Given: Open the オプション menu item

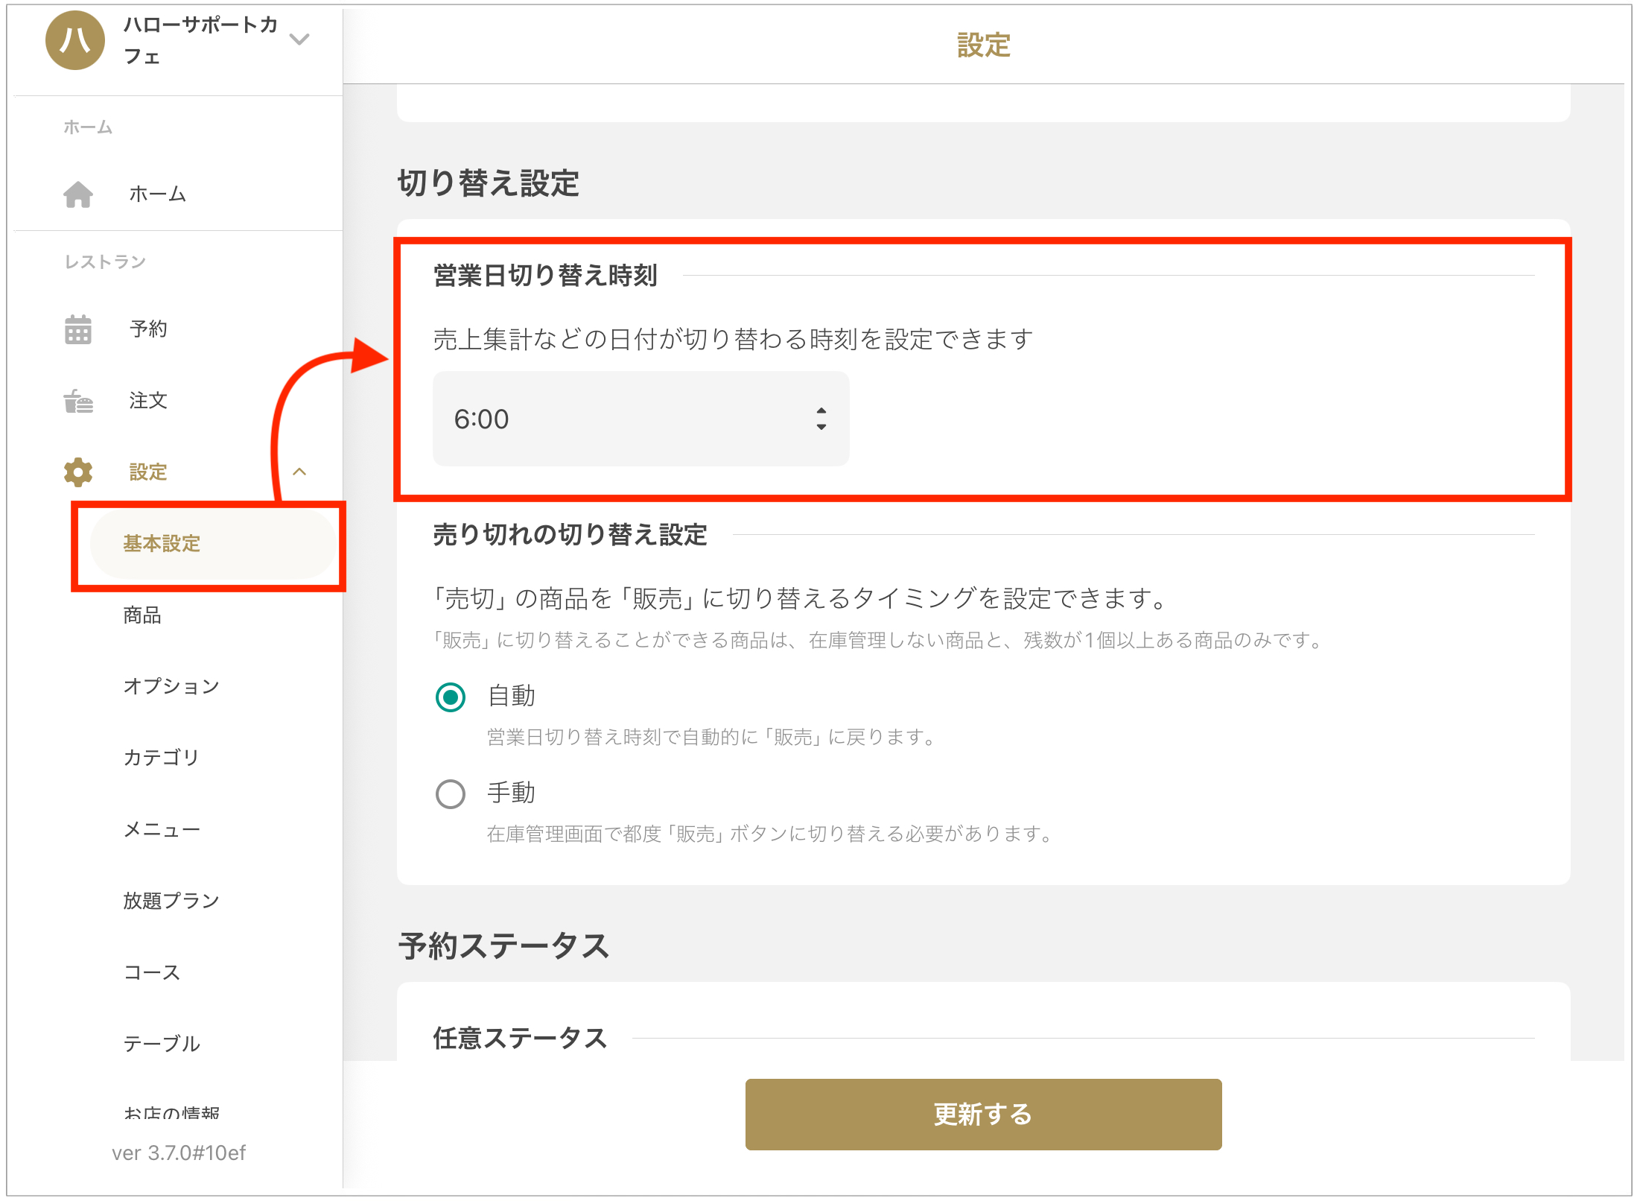Looking at the screenshot, I should click(x=171, y=686).
